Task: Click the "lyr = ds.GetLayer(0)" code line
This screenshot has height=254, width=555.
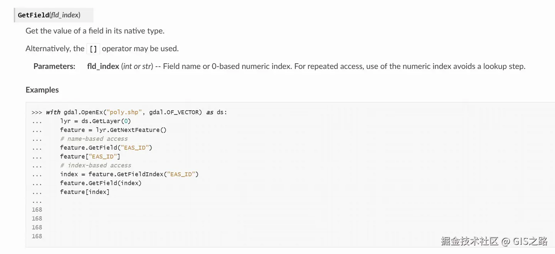Action: click(x=96, y=121)
